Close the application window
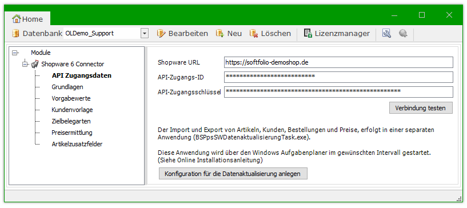Screen dimensions: 467x208 click(449, 15)
